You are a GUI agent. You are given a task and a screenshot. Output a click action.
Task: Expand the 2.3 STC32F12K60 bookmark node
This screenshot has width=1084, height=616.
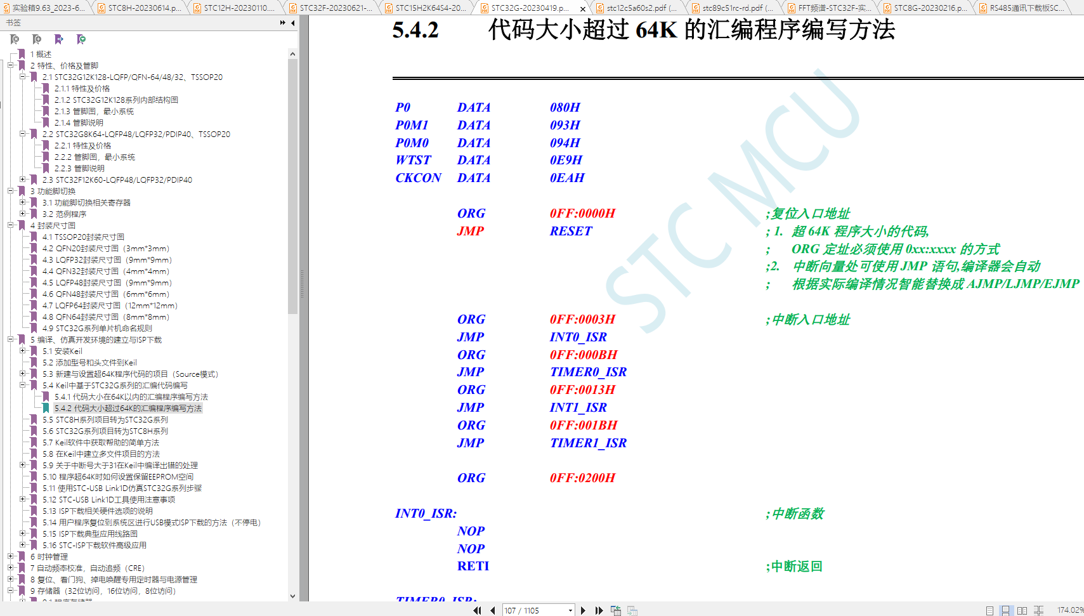click(x=23, y=180)
